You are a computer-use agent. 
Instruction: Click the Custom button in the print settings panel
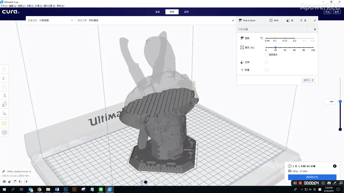pos(308,80)
